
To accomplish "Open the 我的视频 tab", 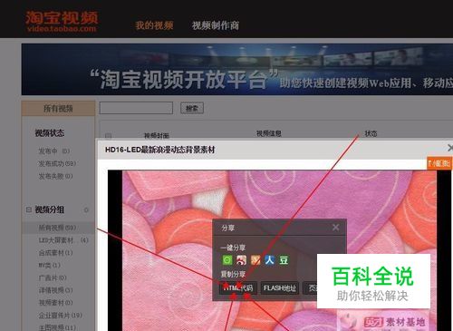I will point(154,25).
